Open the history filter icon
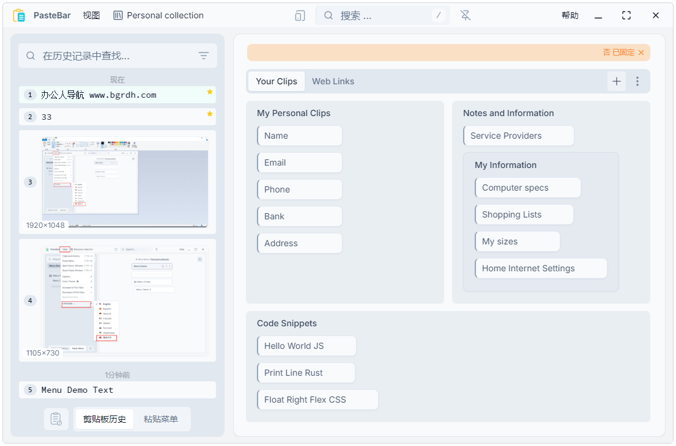This screenshot has width=676, height=446. click(x=204, y=56)
